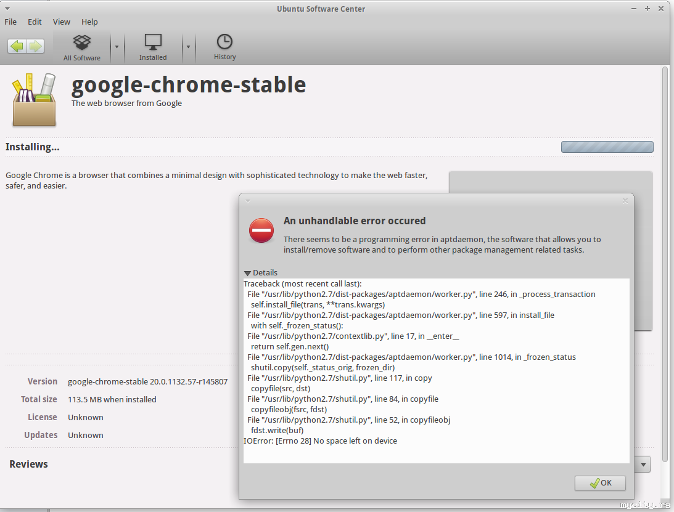
Task: Click the red error stop icon
Action: [261, 230]
